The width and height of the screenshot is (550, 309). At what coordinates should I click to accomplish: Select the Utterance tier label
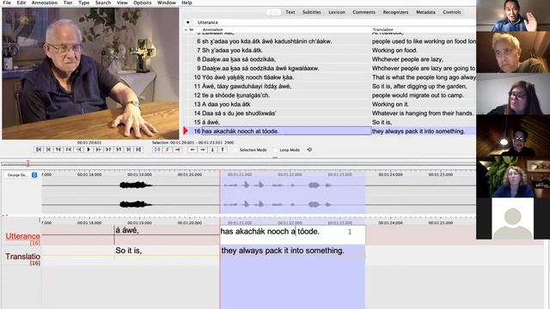[22, 237]
